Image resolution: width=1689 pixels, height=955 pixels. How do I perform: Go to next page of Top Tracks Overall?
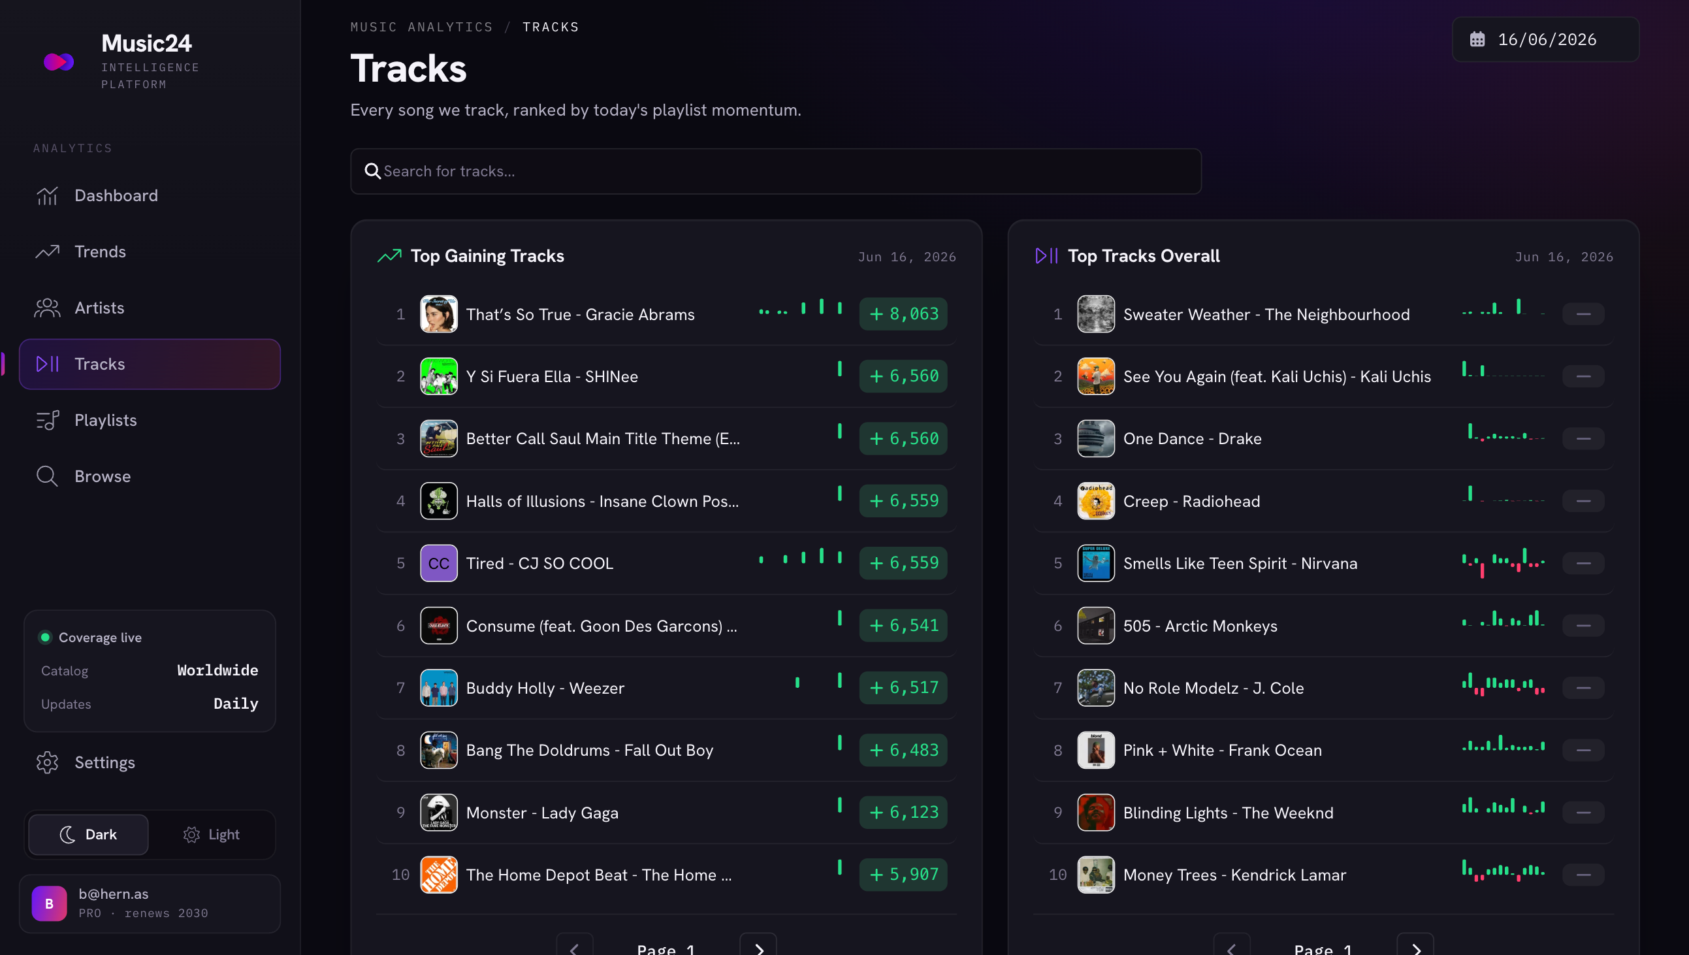[1415, 947]
